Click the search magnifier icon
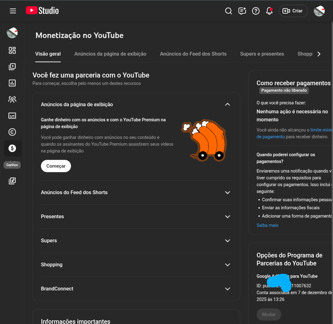Screen dimensions: 333x324 click(x=228, y=11)
